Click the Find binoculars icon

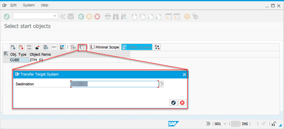116,17
